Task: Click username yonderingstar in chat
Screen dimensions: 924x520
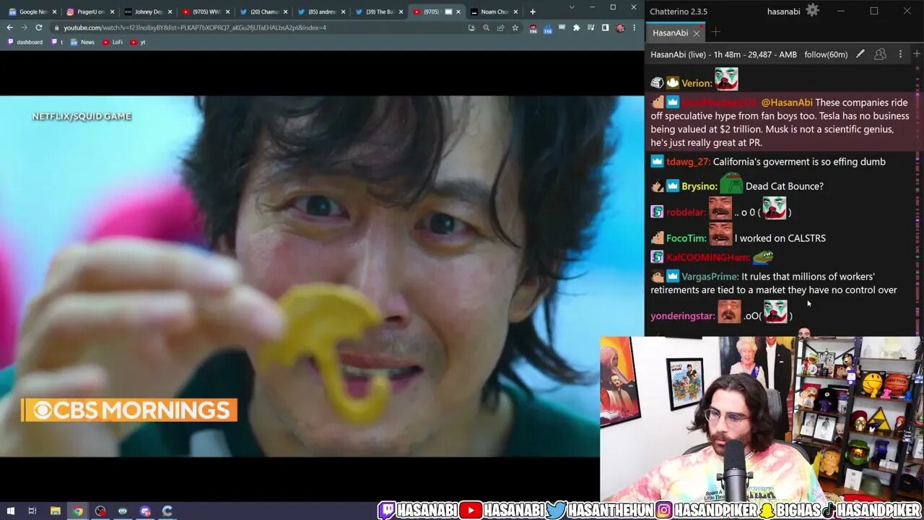Action: (682, 316)
